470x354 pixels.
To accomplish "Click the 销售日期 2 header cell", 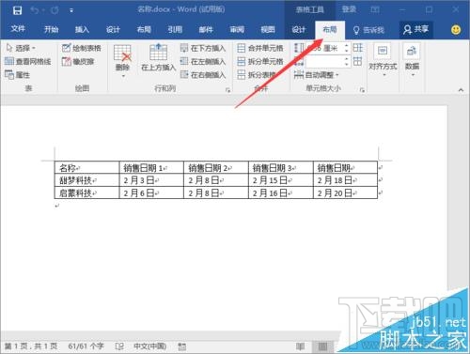I will (216, 168).
